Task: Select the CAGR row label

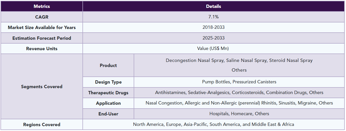Action: [42, 17]
